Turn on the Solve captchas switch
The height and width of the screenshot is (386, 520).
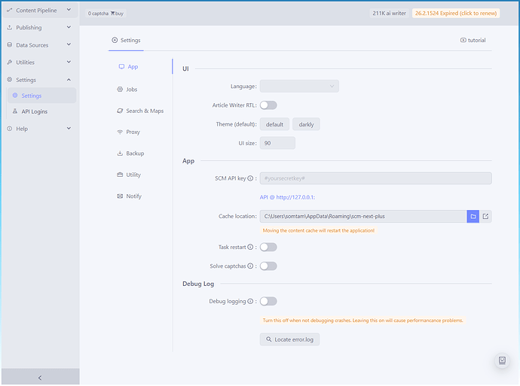268,266
